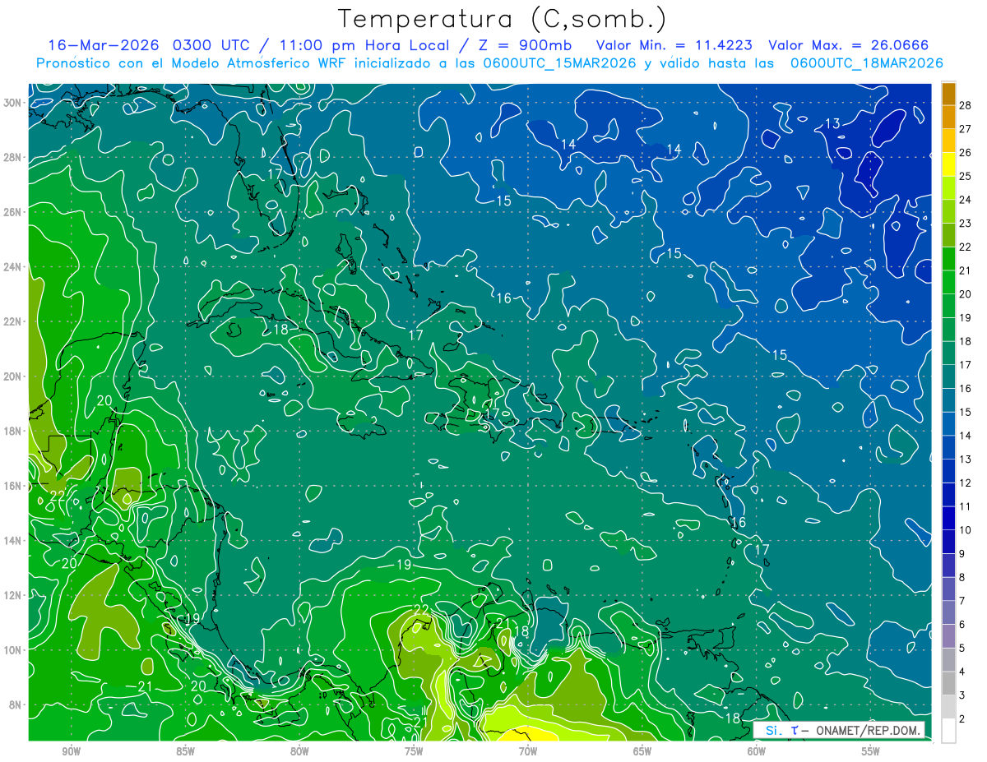Click the '70W' longitude label

(x=528, y=751)
